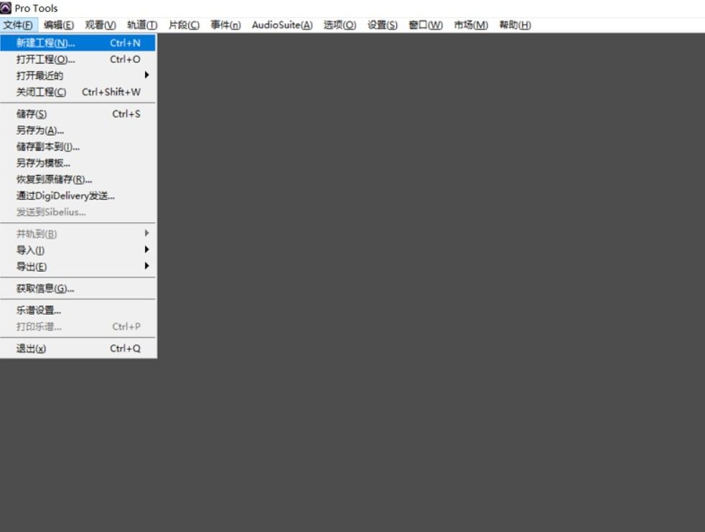Choose 另存为 (Save As) option
The image size is (705, 532).
tap(40, 130)
